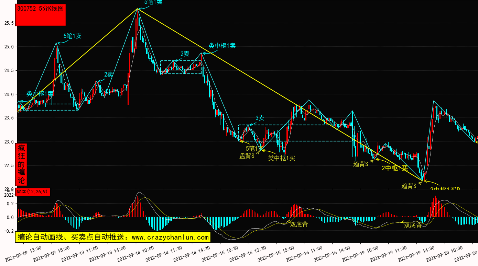Select the 2022-09-09 15:00 time label
The image size is (478, 266).
tap(52, 253)
